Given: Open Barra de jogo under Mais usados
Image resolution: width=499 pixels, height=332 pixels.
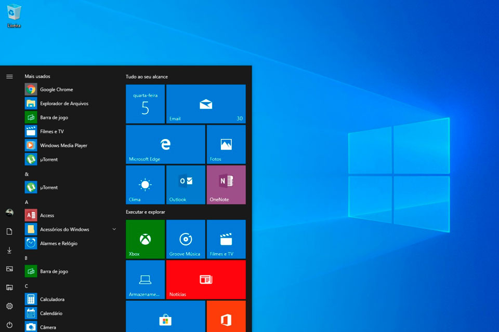Looking at the screenshot, I should coord(71,118).
